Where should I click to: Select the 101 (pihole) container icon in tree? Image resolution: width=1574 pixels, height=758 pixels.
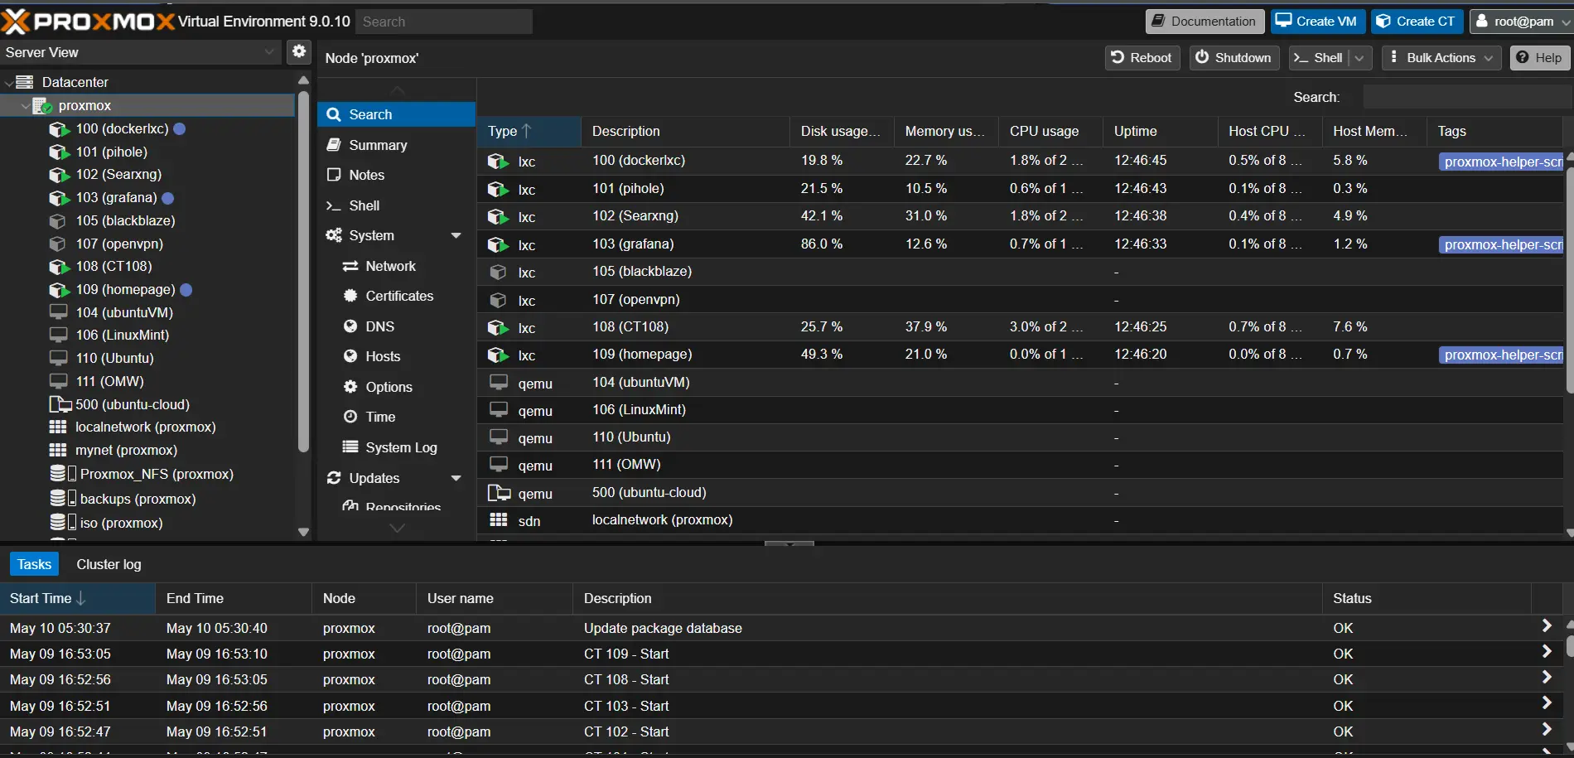(x=59, y=152)
